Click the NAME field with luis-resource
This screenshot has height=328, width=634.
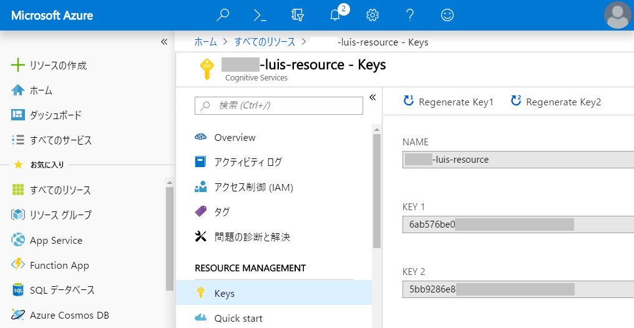(x=518, y=159)
